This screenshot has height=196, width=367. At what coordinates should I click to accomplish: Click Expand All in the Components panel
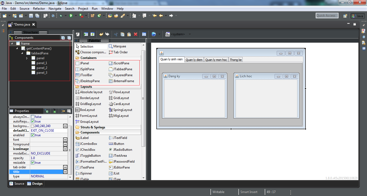pos(63,38)
